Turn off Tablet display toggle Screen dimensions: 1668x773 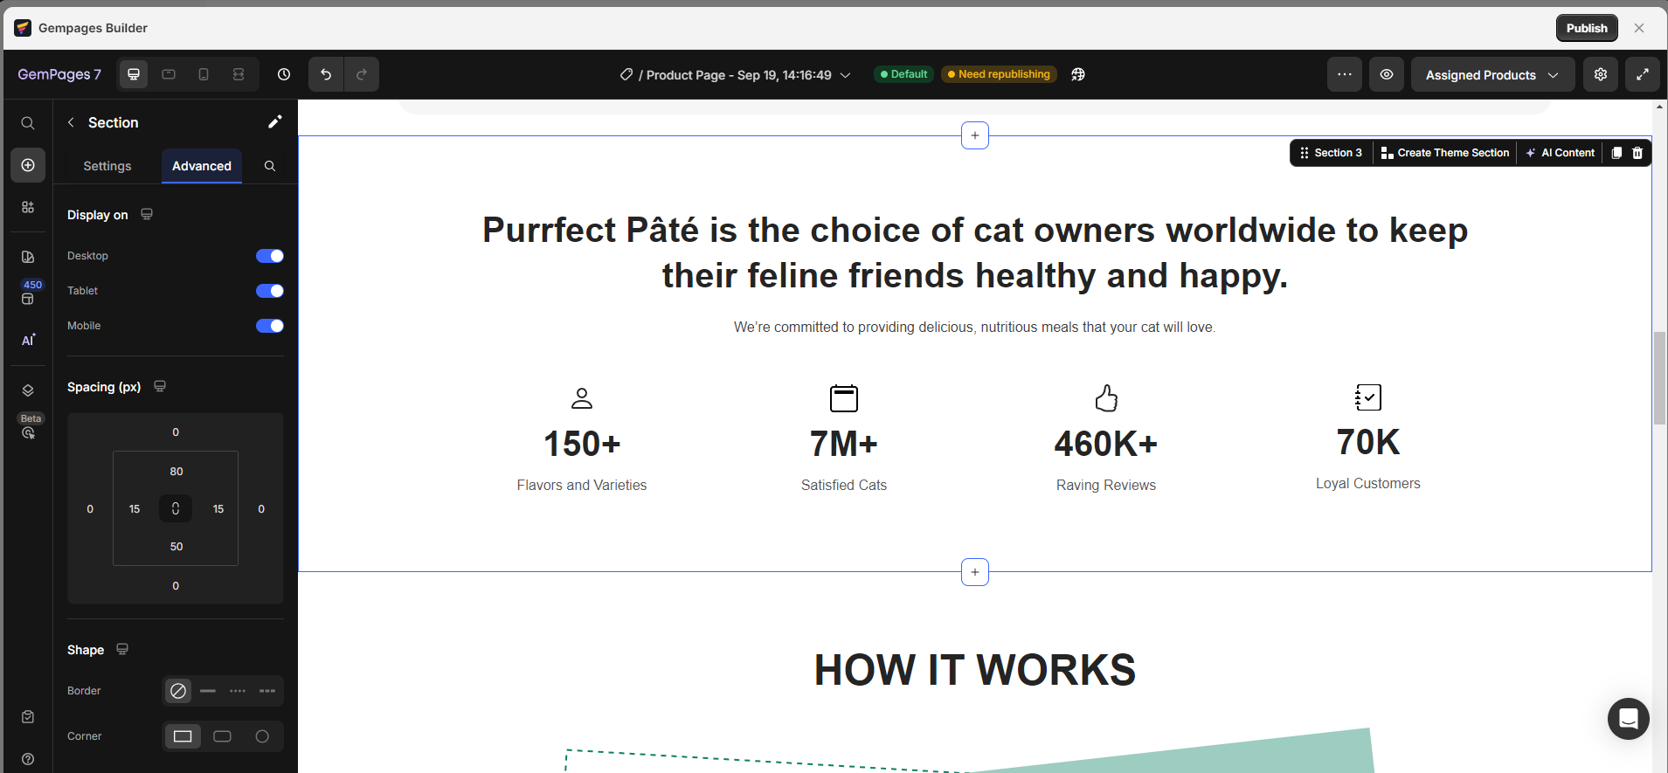269,291
